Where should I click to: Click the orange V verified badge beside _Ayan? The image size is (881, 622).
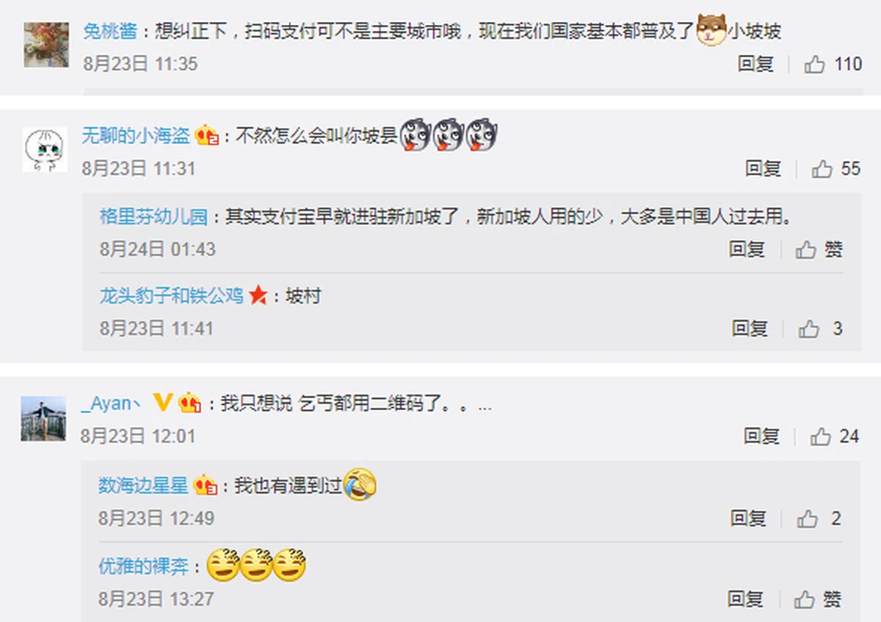(162, 402)
